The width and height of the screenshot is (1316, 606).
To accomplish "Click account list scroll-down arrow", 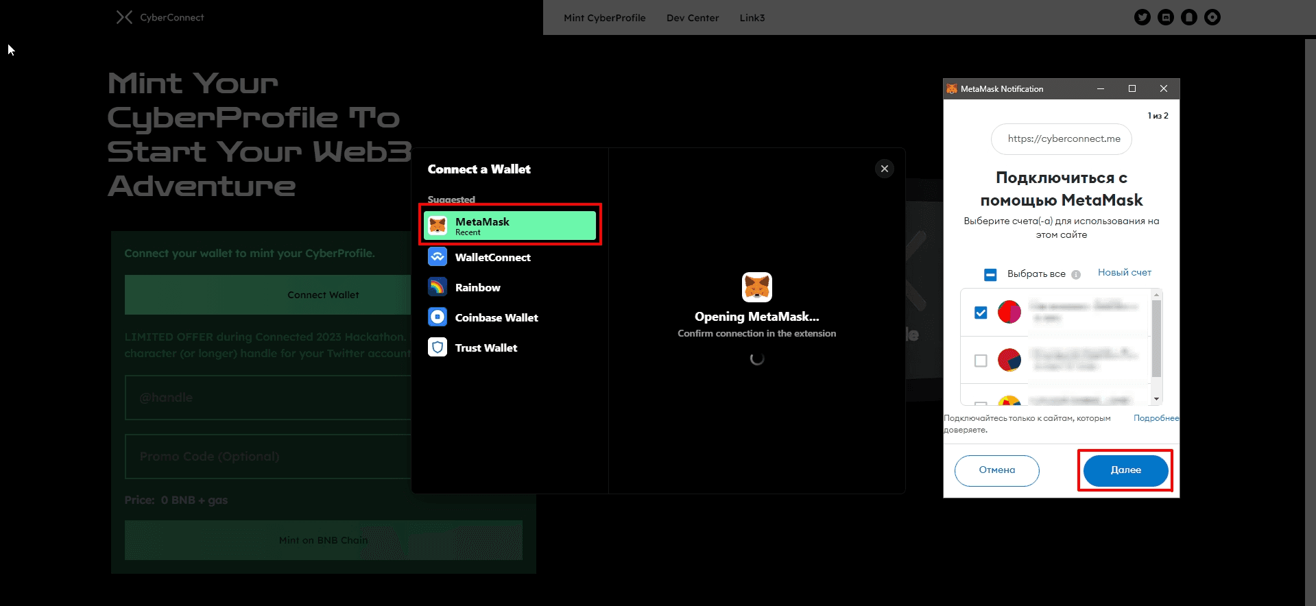I will (x=1156, y=399).
